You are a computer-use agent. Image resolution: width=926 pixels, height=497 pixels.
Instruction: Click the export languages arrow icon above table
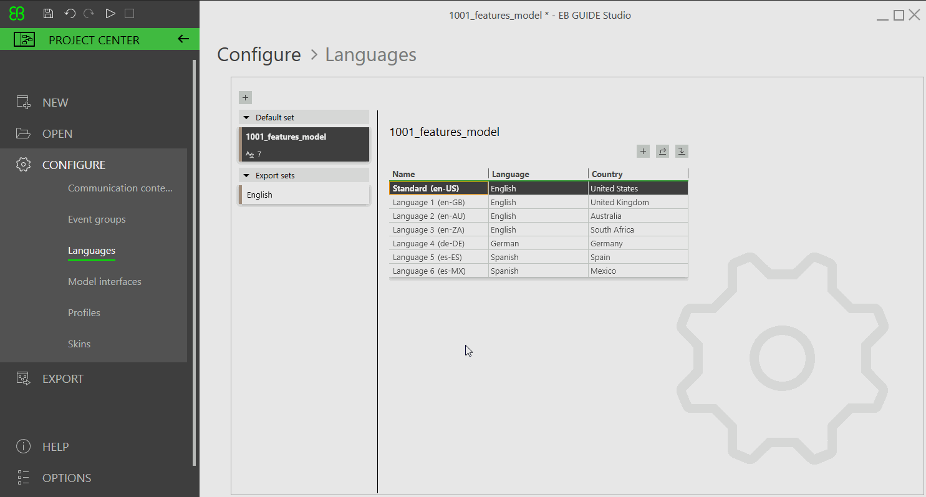click(x=662, y=151)
